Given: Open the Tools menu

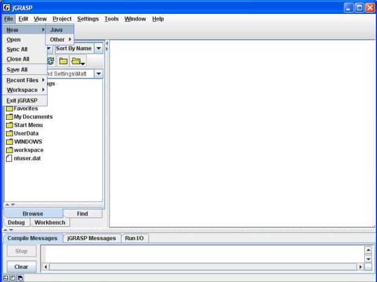Looking at the screenshot, I should click(x=111, y=19).
